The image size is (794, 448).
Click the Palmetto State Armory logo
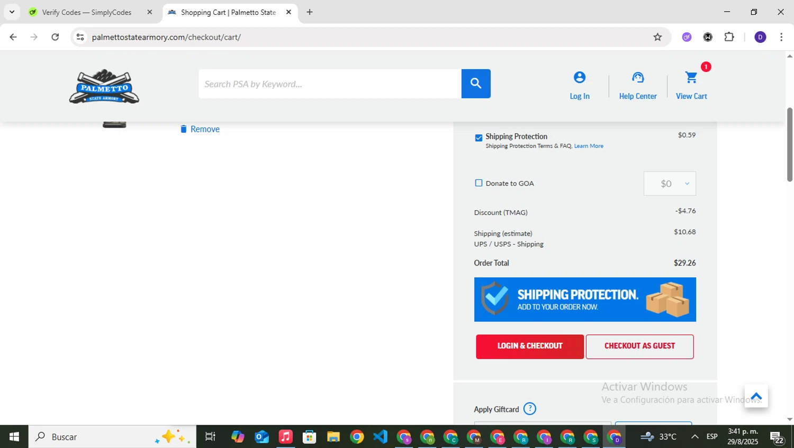tap(104, 86)
